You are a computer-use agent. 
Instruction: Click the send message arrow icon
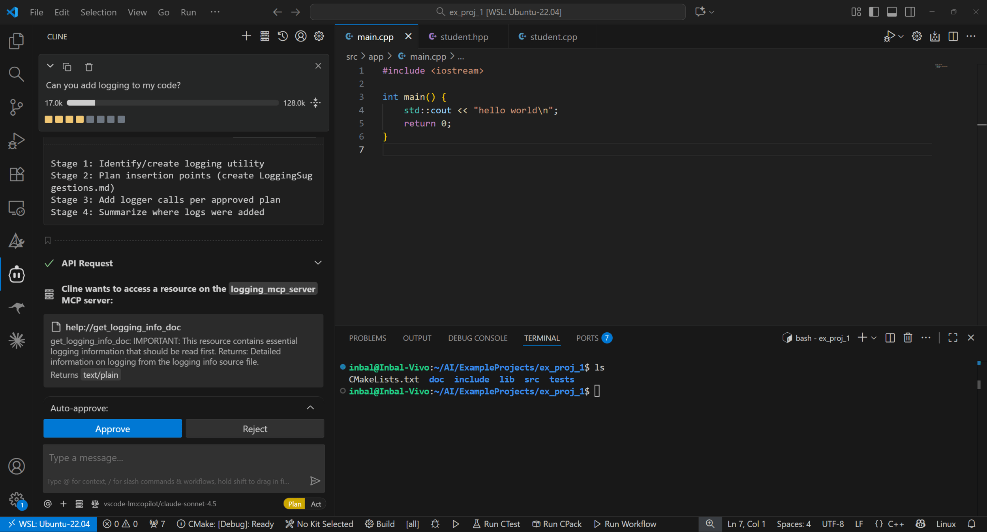tap(315, 481)
